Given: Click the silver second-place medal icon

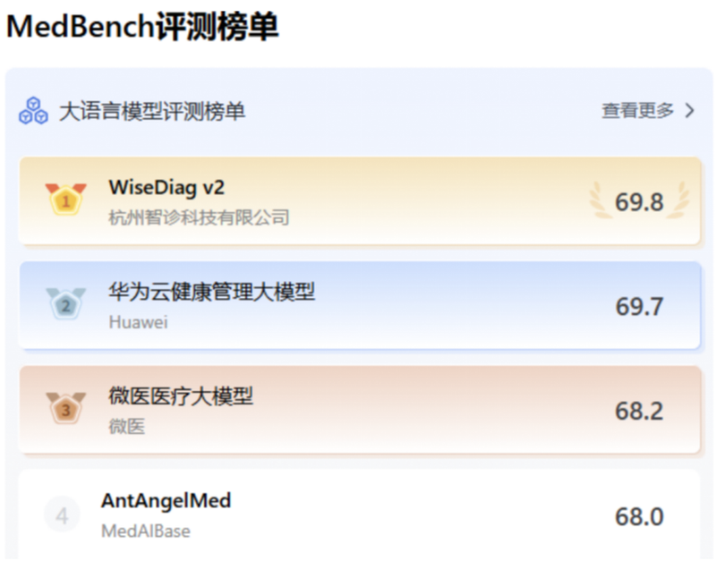Looking at the screenshot, I should (65, 305).
